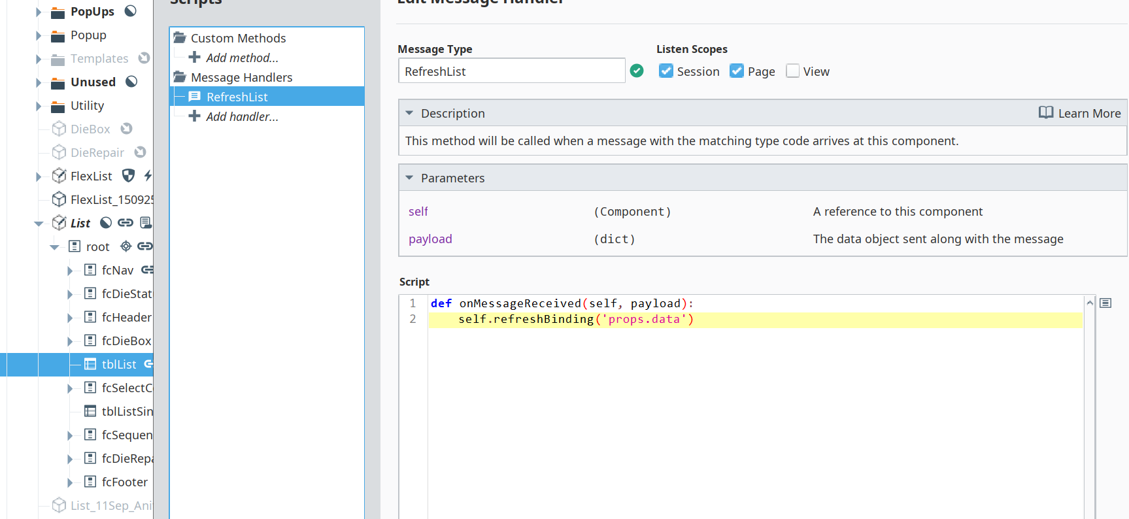Open the Learn More link
Screen dimensions: 1129x519
point(1080,113)
